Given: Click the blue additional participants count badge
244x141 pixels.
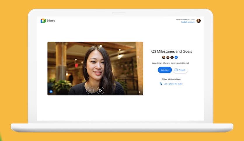Looking at the screenshot, I should (176, 57).
